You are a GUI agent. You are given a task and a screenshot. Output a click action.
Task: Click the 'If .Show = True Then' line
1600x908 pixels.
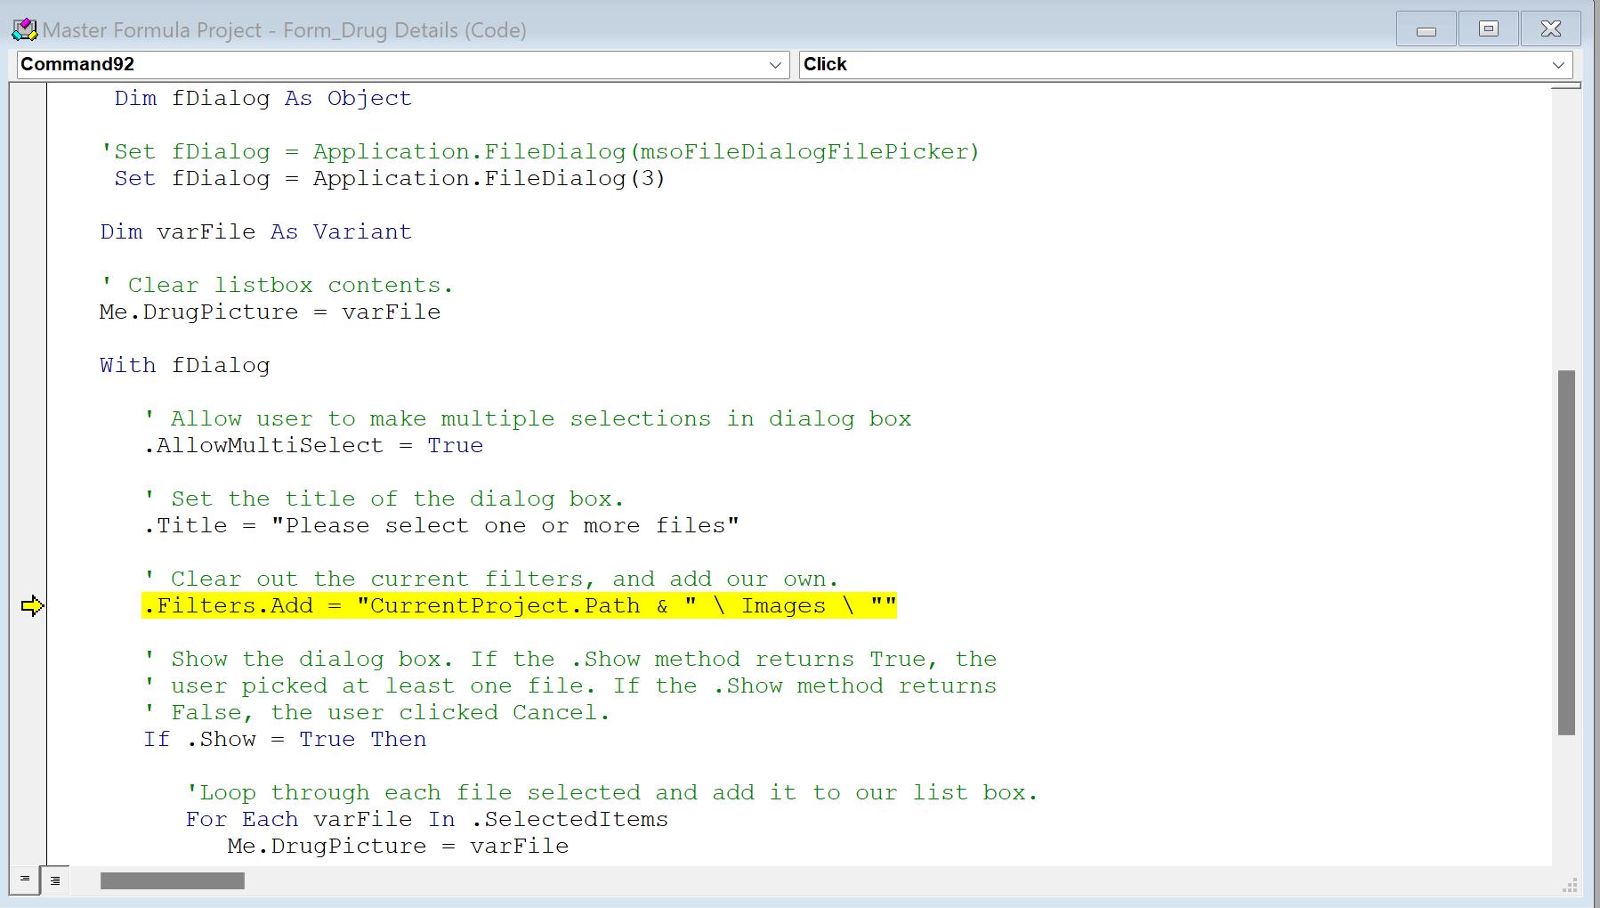point(285,740)
